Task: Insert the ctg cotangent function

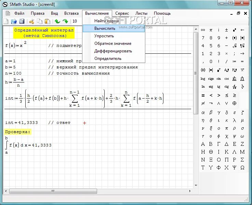Action: 227,87
